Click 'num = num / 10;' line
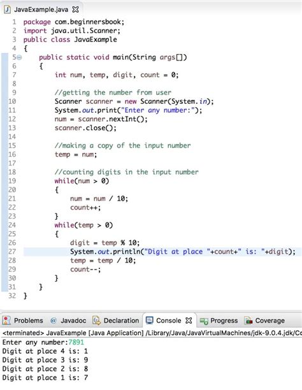Viewport: 302px width, 390px height. 99,199
